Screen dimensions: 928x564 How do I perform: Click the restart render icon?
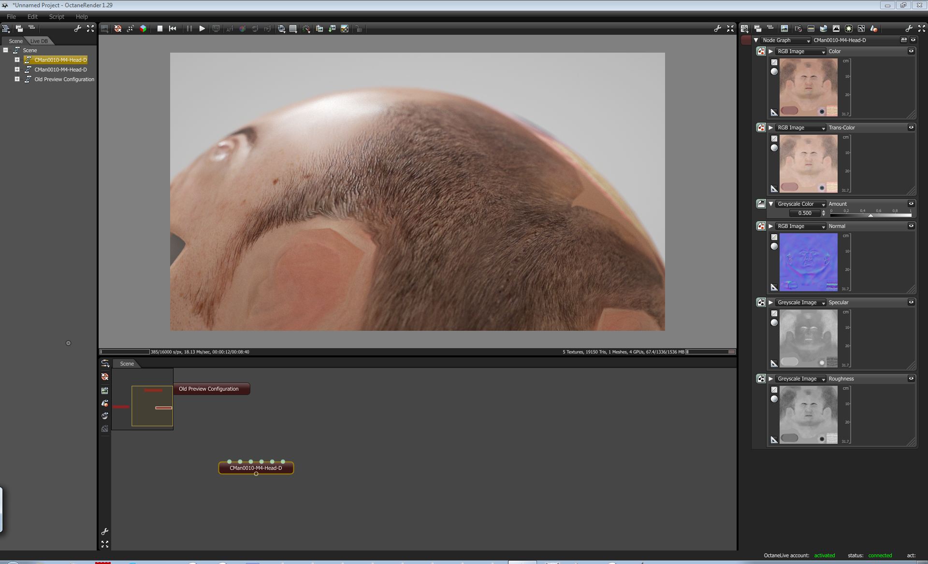pos(173,28)
